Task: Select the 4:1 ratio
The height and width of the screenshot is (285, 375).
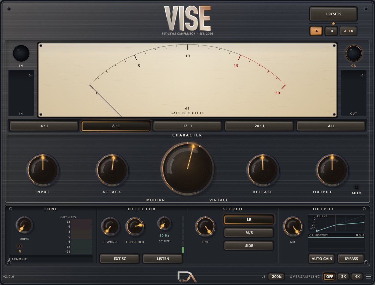Action: coord(44,126)
